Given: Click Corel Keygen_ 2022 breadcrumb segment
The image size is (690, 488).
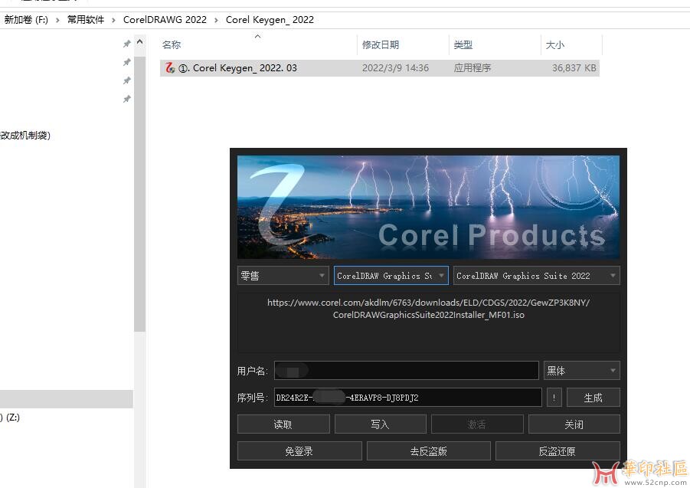Looking at the screenshot, I should [x=270, y=20].
